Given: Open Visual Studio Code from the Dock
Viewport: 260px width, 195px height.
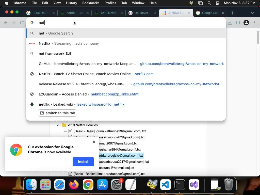Looking at the screenshot, I should point(166,185).
